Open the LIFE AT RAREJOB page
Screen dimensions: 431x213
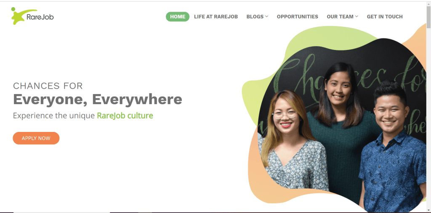pyautogui.click(x=216, y=17)
